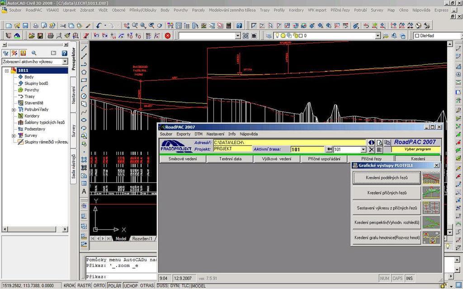
Task: Click Kreslení podélných řezů button
Action: coord(387,178)
